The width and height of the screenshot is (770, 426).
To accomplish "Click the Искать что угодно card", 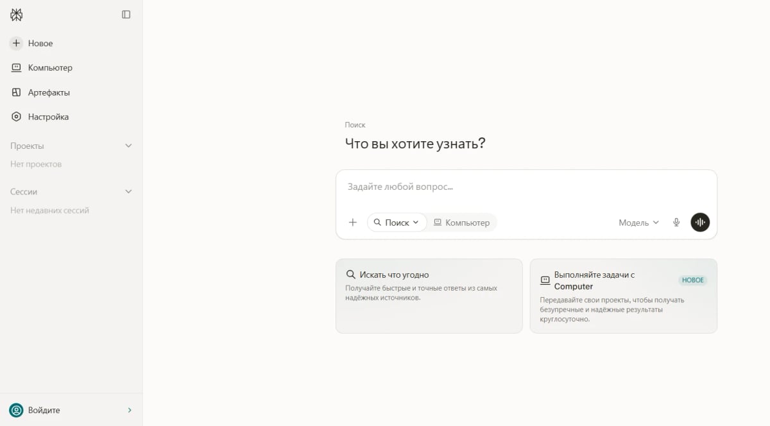I will [429, 296].
